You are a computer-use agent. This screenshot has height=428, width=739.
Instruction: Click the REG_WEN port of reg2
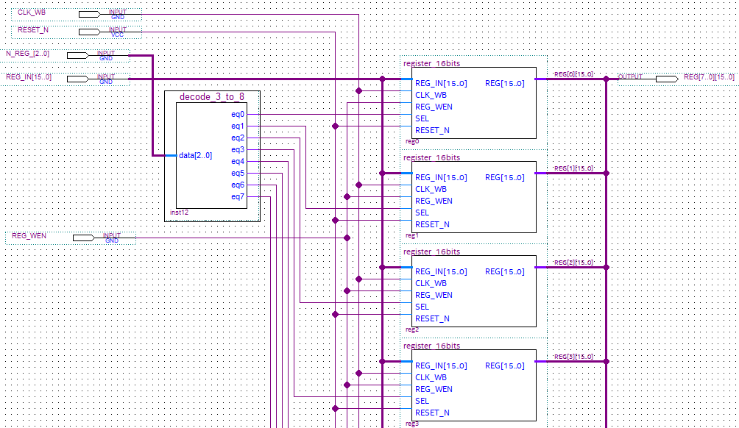tap(434, 295)
